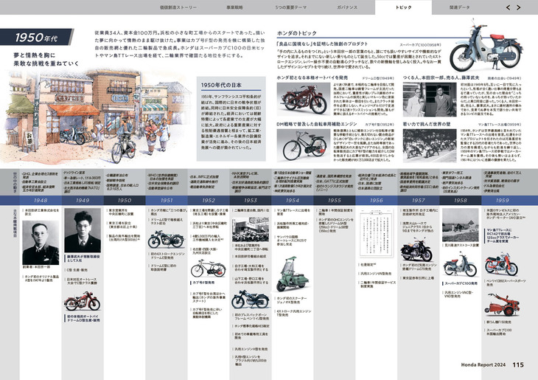Click the Super Cub C100 image in 1958 column
Image resolution: width=538 pixels, height=380 pixels.
tap(460, 264)
